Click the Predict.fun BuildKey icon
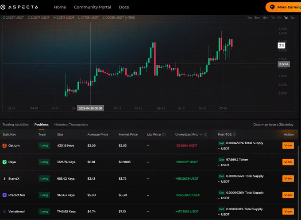The height and width of the screenshot is (220, 301). (x=4, y=195)
